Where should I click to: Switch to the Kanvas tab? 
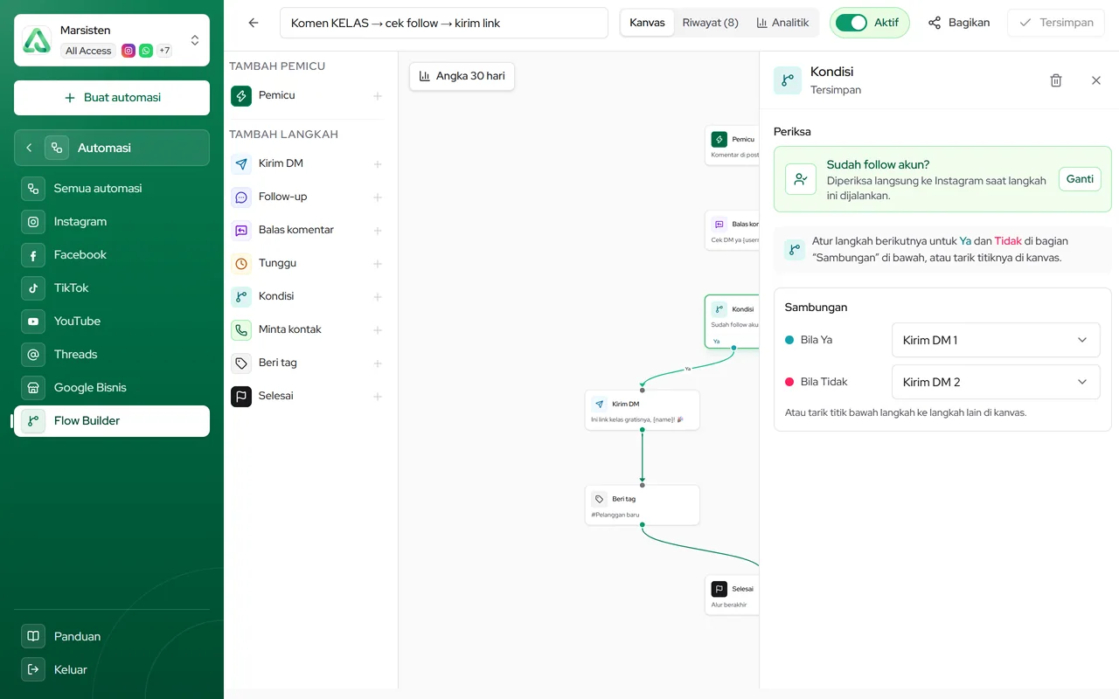click(647, 23)
